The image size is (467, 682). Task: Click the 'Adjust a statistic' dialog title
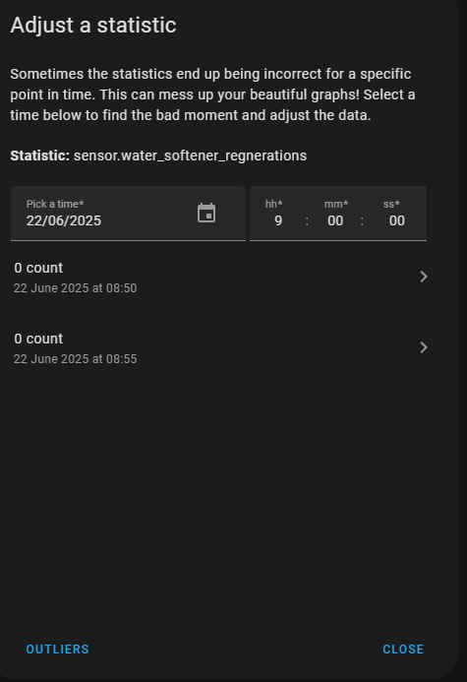click(93, 25)
